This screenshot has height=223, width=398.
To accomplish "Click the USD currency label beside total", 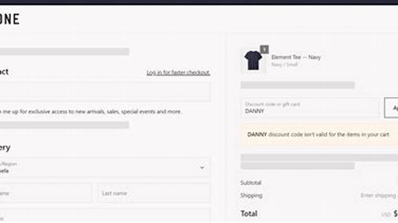I will pyautogui.click(x=386, y=215).
